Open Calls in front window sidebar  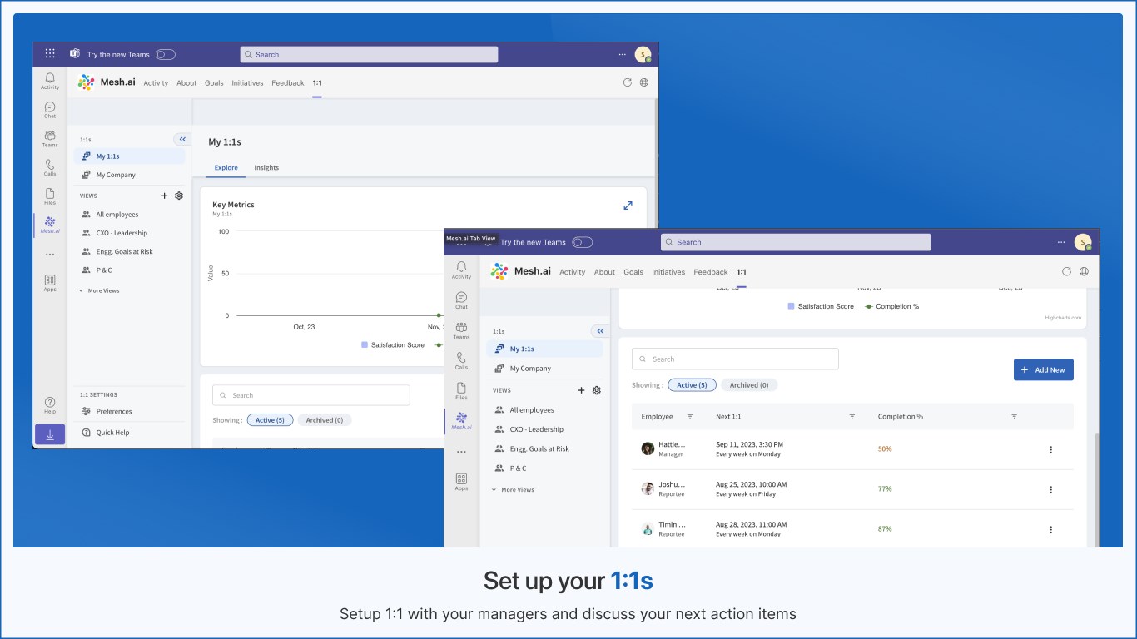(461, 360)
